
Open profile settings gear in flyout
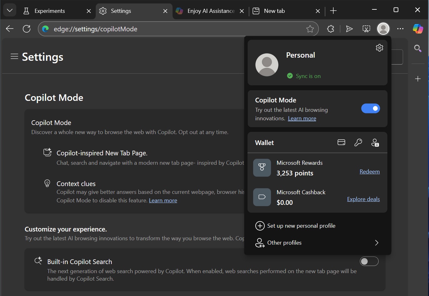(x=379, y=48)
